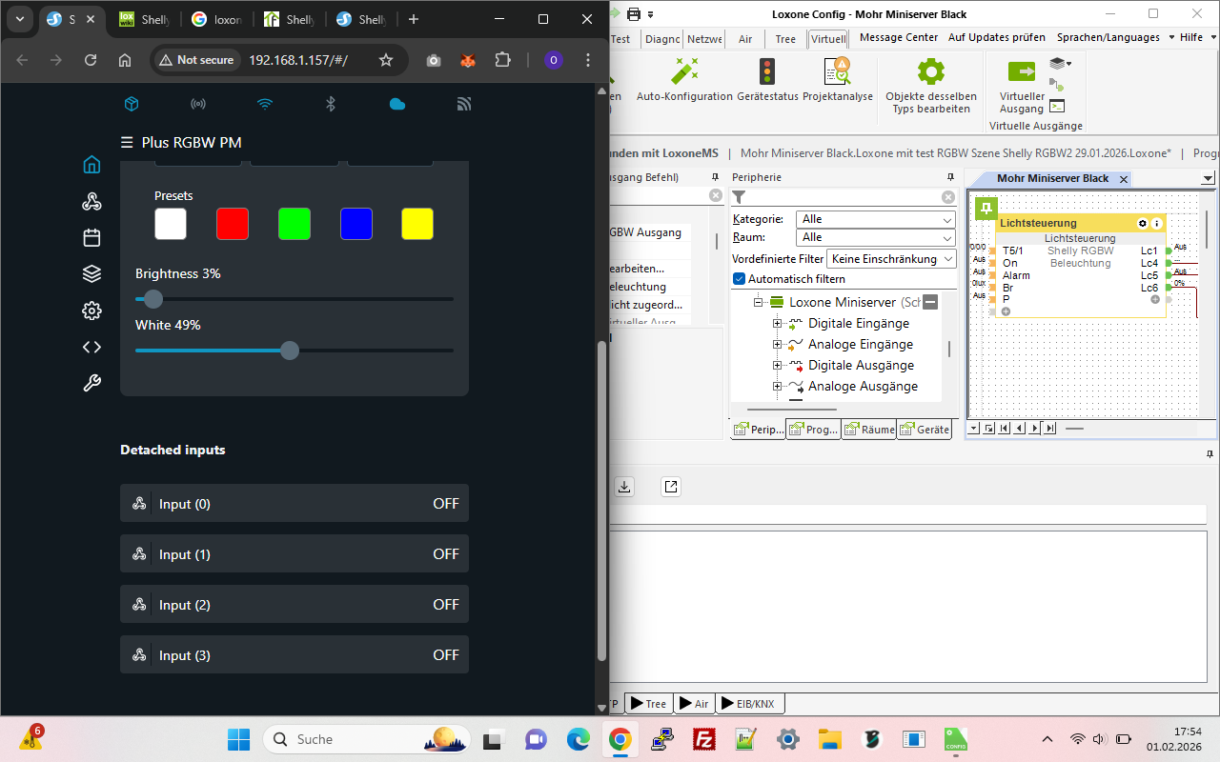This screenshot has height=762, width=1220.
Task: Reload the Shelly page in Chrome
Action: pos(91,60)
